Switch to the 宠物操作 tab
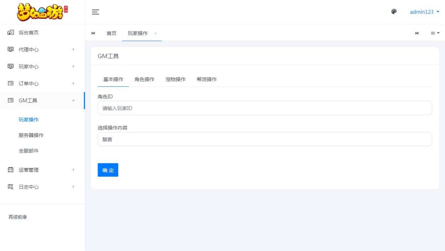Image resolution: width=445 pixels, height=251 pixels. click(175, 79)
